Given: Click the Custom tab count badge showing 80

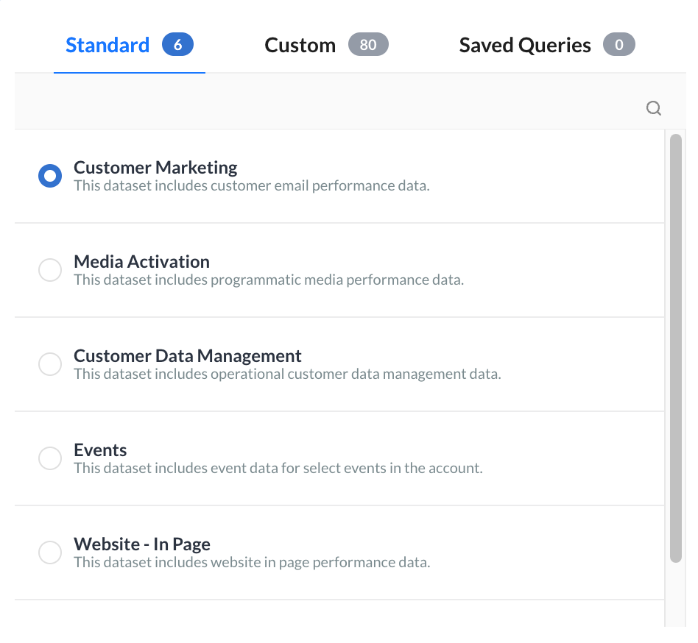Looking at the screenshot, I should [368, 45].
